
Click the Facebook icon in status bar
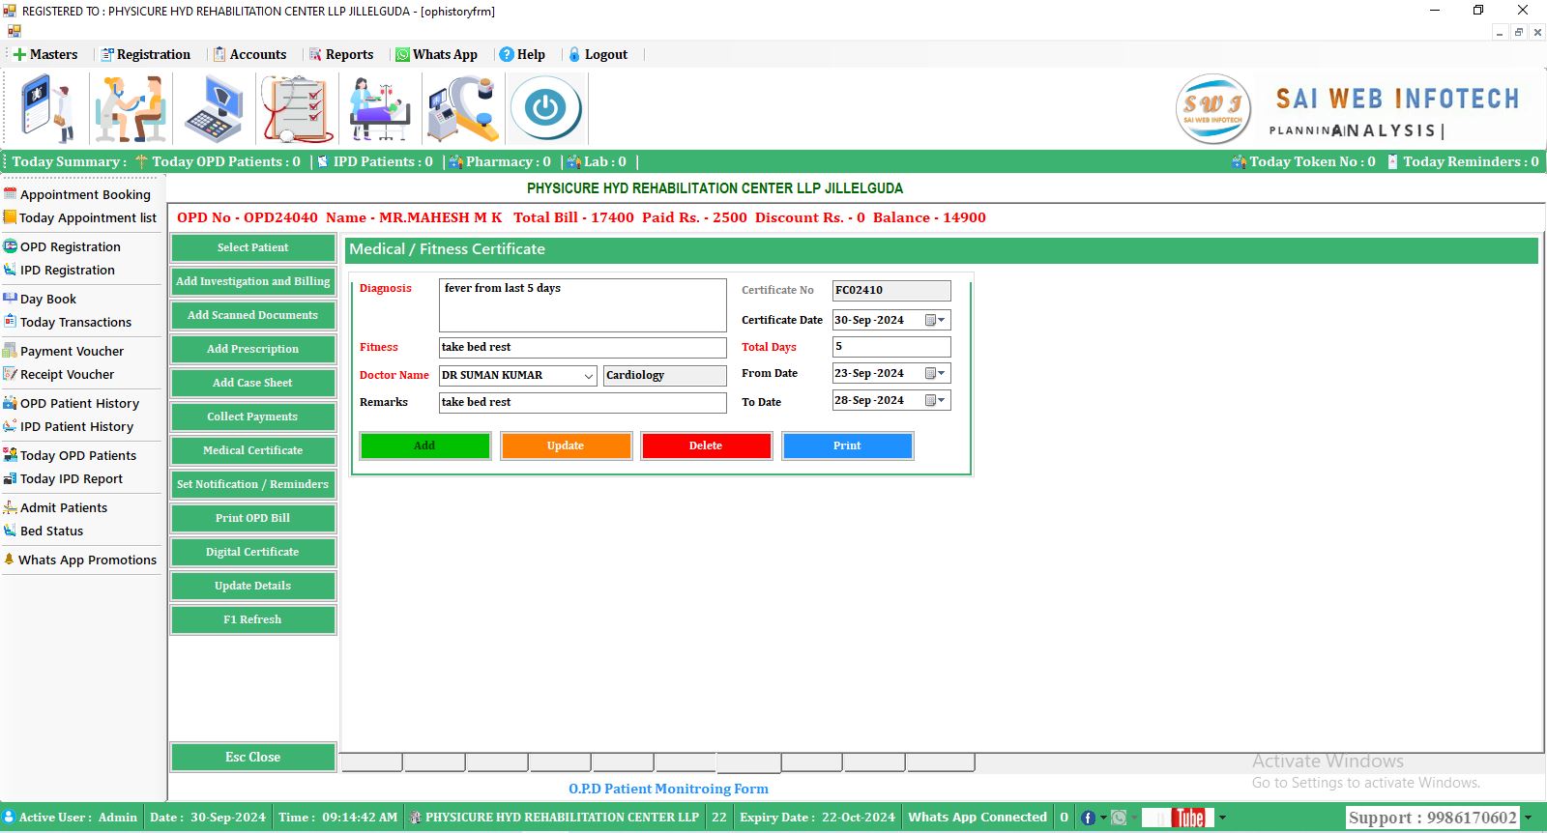point(1088,818)
